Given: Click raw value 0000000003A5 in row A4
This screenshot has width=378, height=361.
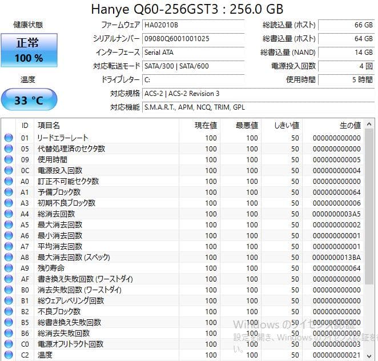Looking at the screenshot, I should 336,214.
